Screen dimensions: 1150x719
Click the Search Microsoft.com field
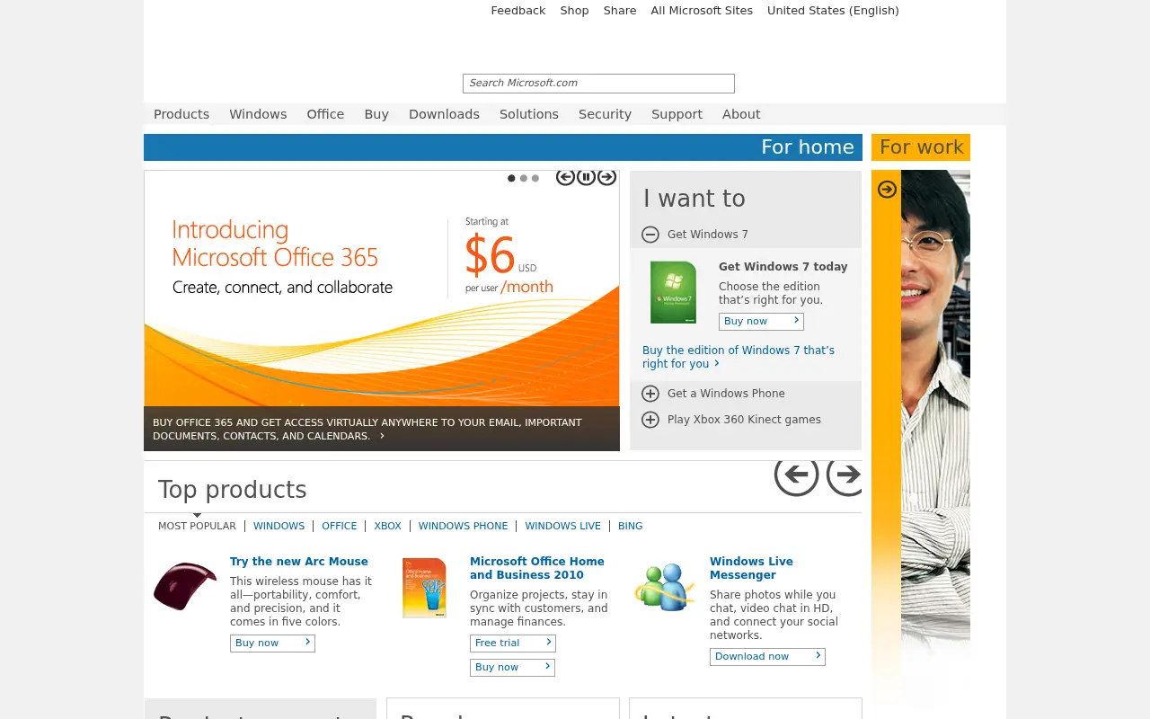pyautogui.click(x=598, y=84)
